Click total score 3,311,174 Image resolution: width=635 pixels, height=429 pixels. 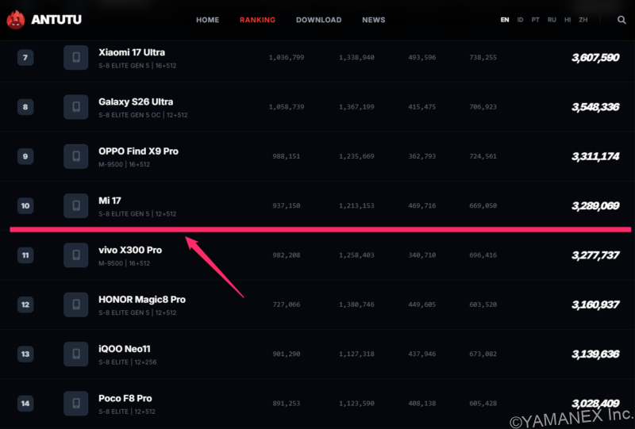tap(595, 156)
